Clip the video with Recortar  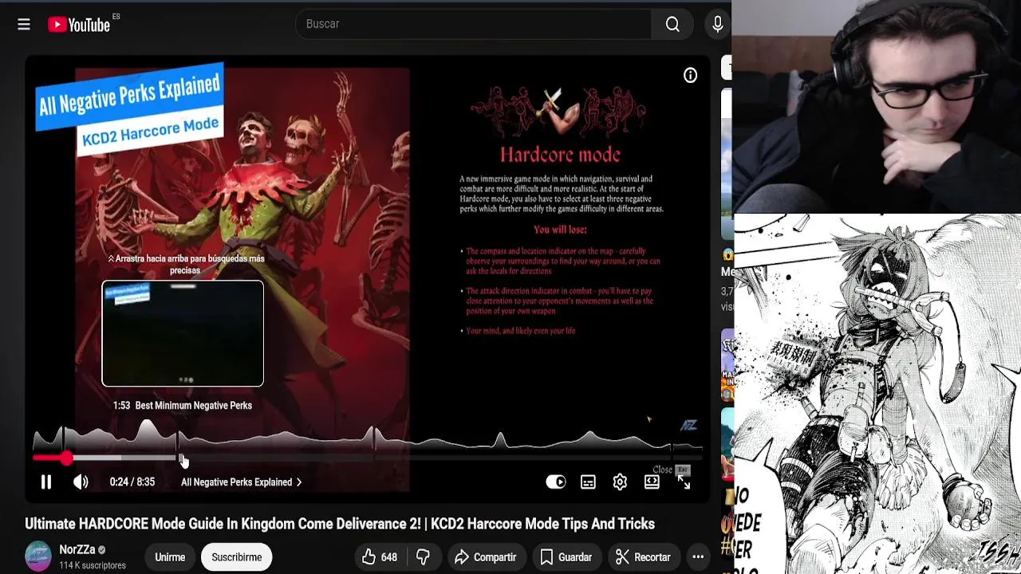click(x=643, y=557)
